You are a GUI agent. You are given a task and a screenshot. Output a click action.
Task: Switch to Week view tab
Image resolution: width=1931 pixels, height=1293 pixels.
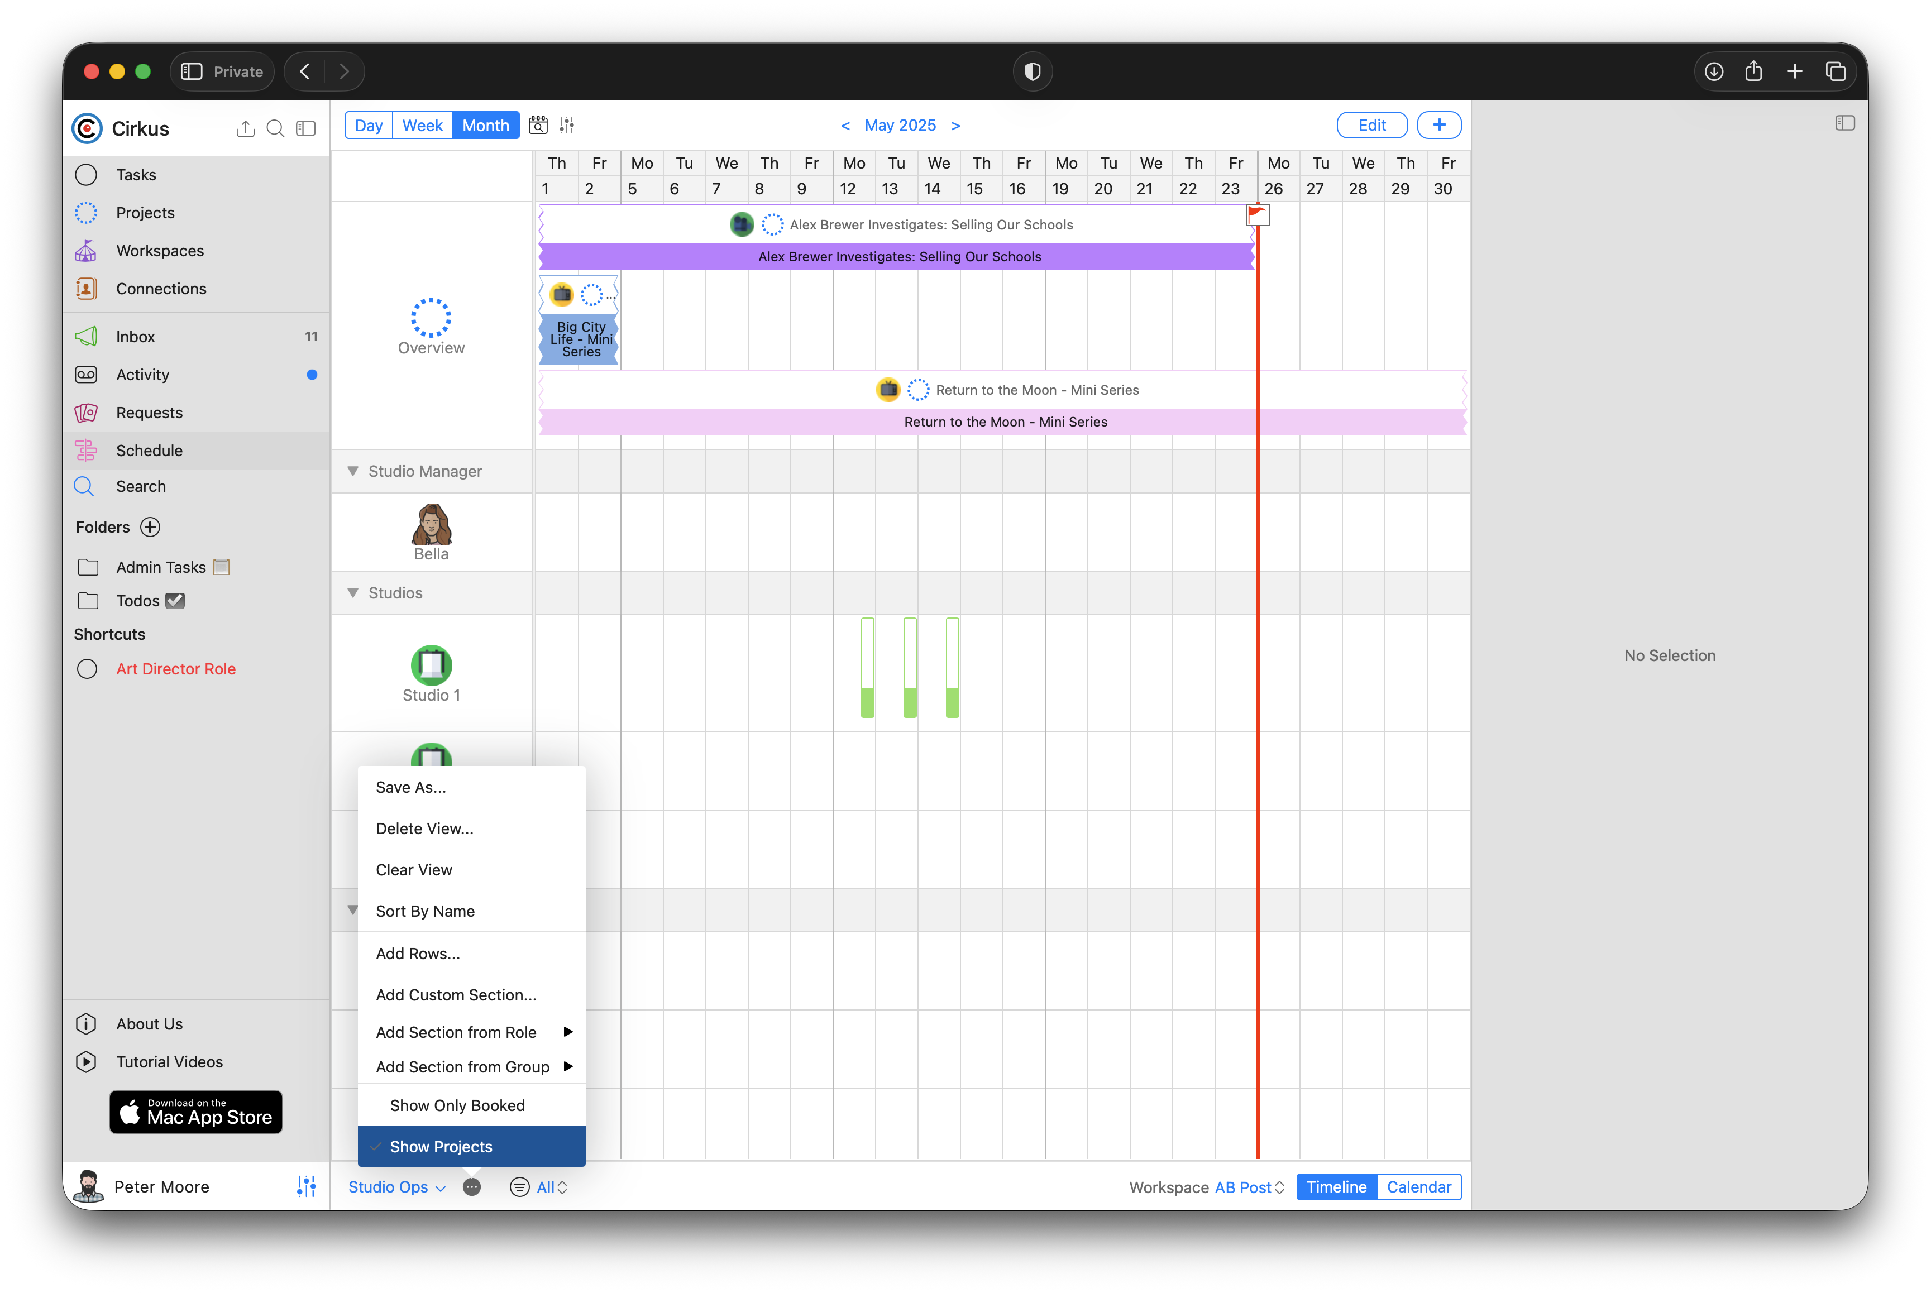[x=422, y=126]
